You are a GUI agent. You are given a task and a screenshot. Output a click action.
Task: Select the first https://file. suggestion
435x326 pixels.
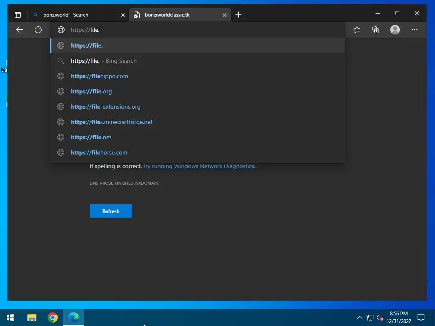[198, 45]
